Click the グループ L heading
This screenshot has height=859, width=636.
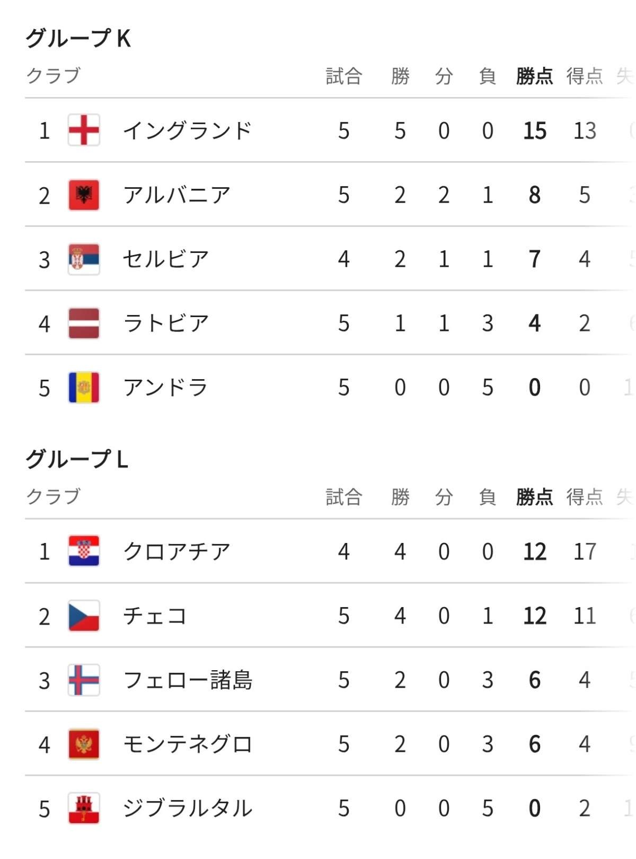(x=77, y=459)
